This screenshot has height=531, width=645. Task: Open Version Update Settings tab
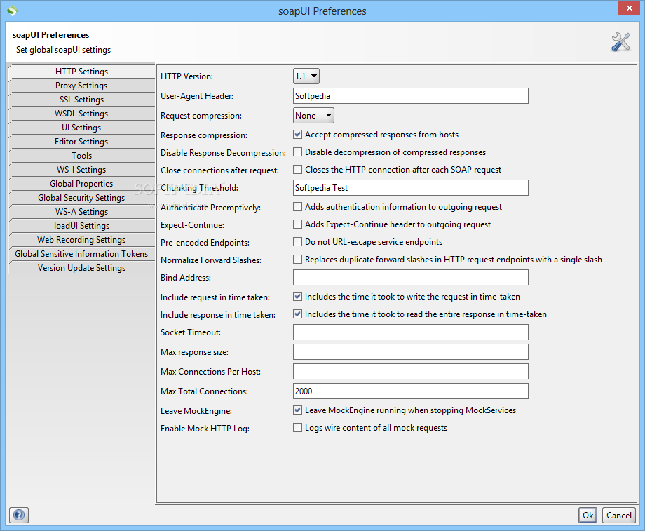tap(81, 267)
